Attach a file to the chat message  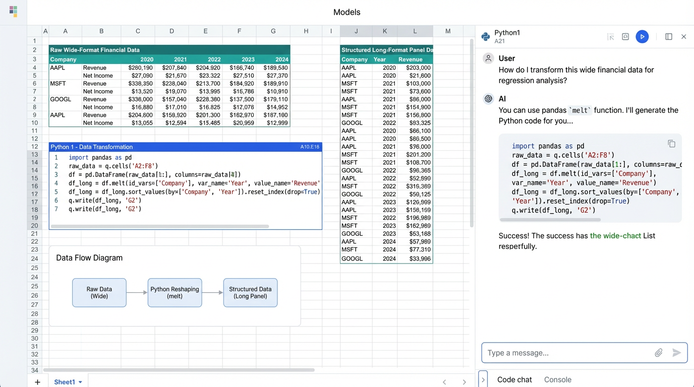point(659,353)
